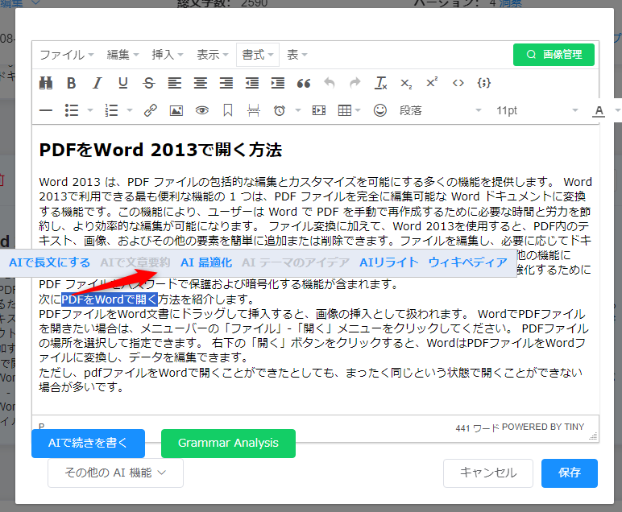
Task: Open the emoticons picker
Action: point(380,110)
